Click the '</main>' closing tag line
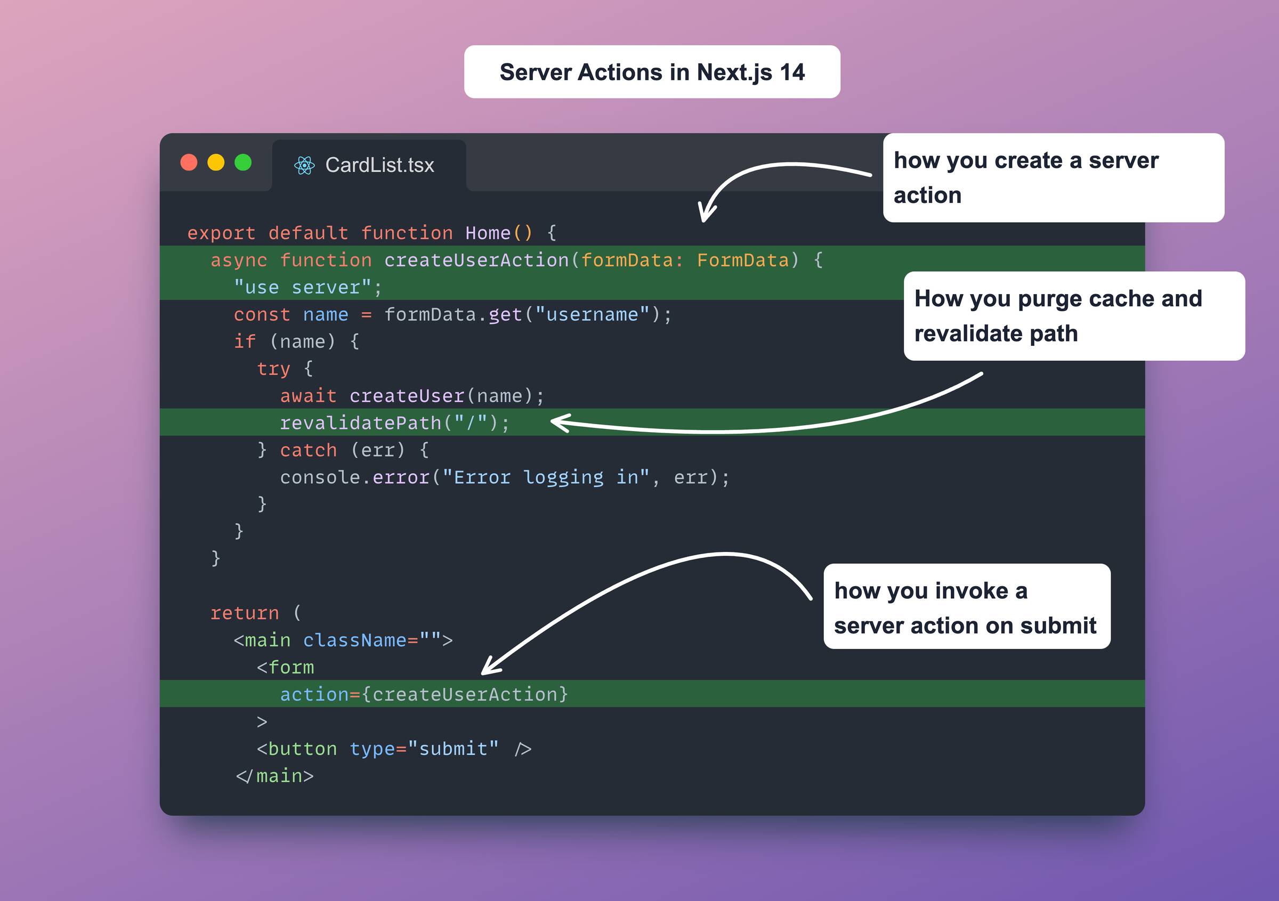Viewport: 1279px width, 901px height. tap(274, 776)
